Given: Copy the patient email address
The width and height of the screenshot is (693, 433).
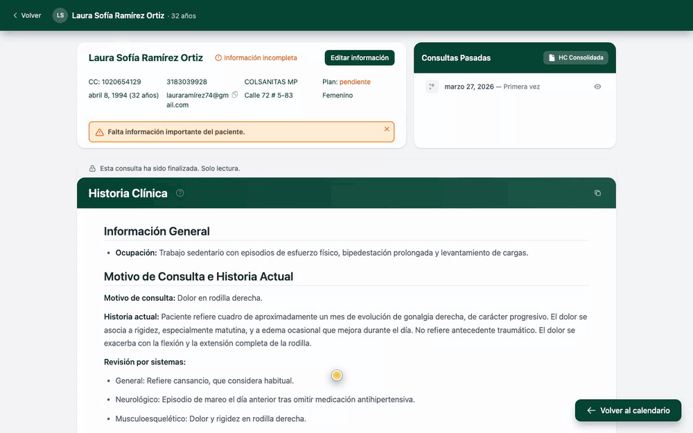Looking at the screenshot, I should pos(235,94).
